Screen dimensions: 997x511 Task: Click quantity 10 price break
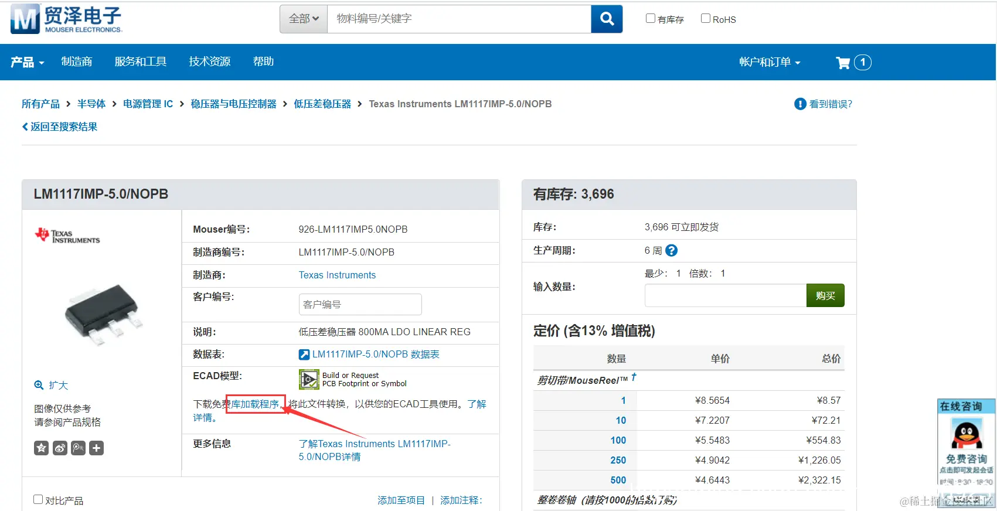tap(621, 420)
